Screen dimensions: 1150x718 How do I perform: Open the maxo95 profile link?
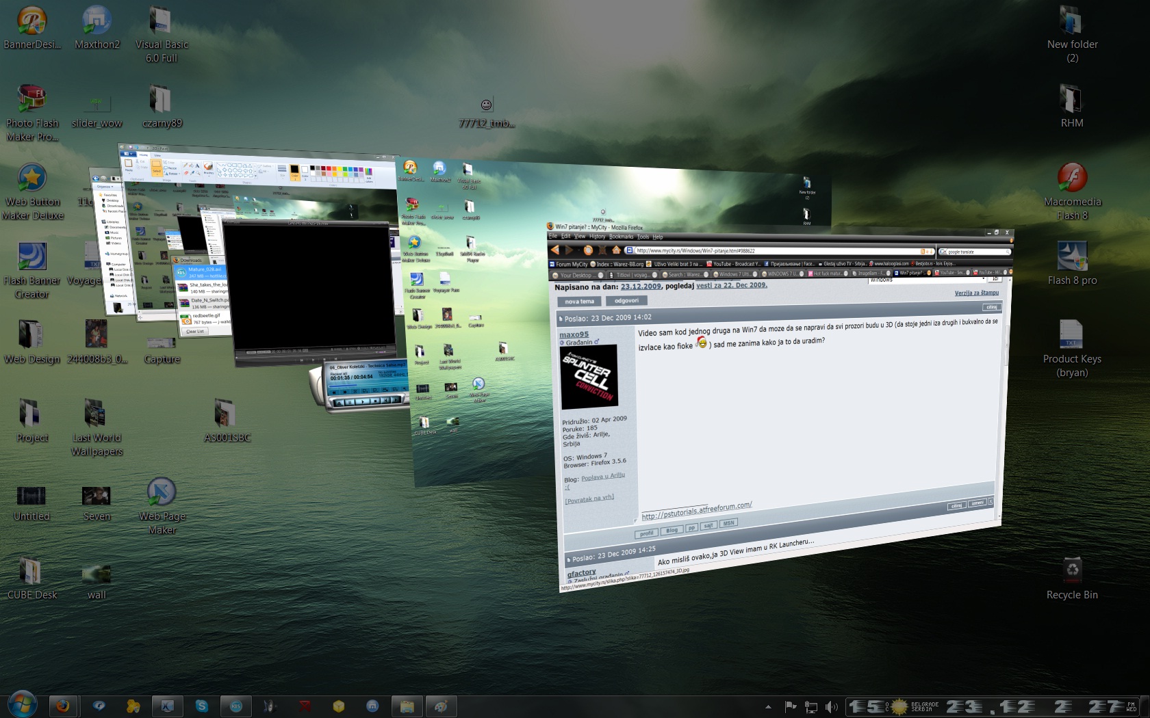click(x=574, y=334)
